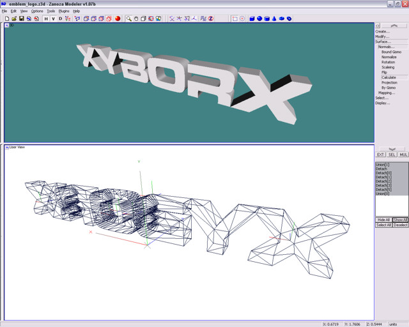Toggle the V constraint button
This screenshot has height=327, width=409.
pos(53,19)
